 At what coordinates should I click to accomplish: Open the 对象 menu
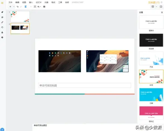(46, 3)
